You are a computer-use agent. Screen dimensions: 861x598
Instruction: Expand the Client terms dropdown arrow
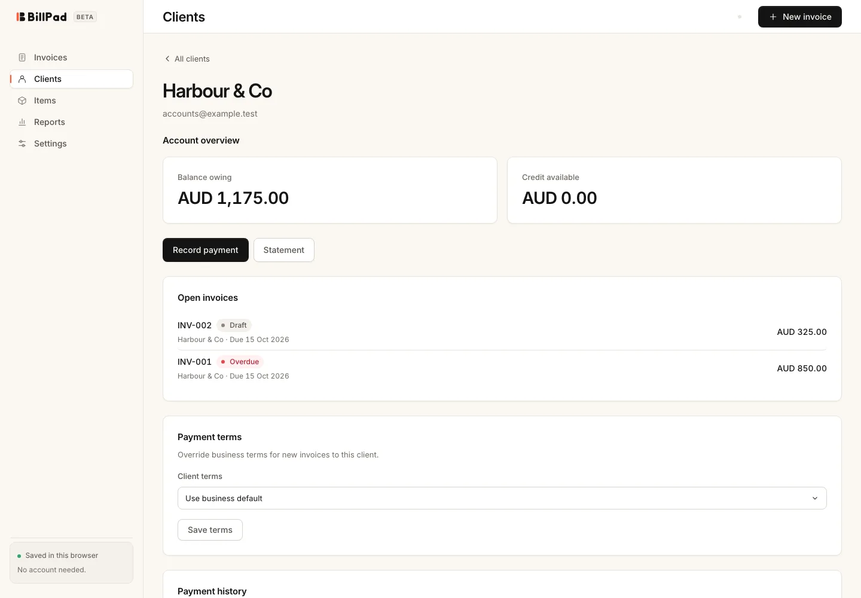(814, 498)
